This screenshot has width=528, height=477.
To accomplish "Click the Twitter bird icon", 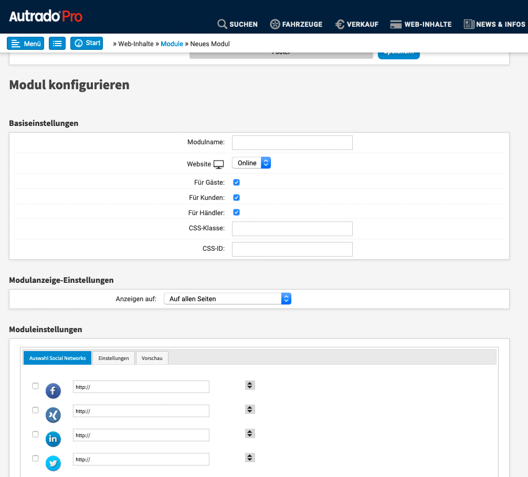I will pos(53,463).
